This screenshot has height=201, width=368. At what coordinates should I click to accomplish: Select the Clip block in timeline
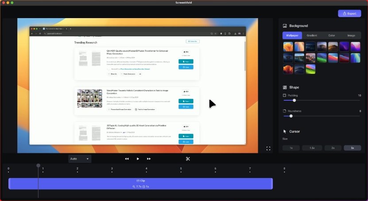pos(140,184)
